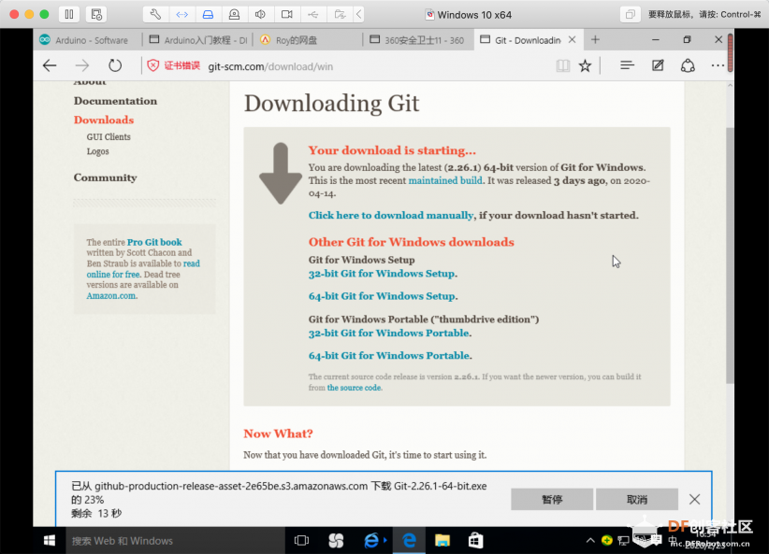Add page to favorites with star icon

tap(585, 65)
